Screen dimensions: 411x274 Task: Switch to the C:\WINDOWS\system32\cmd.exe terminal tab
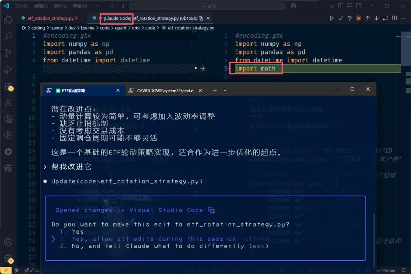165,91
